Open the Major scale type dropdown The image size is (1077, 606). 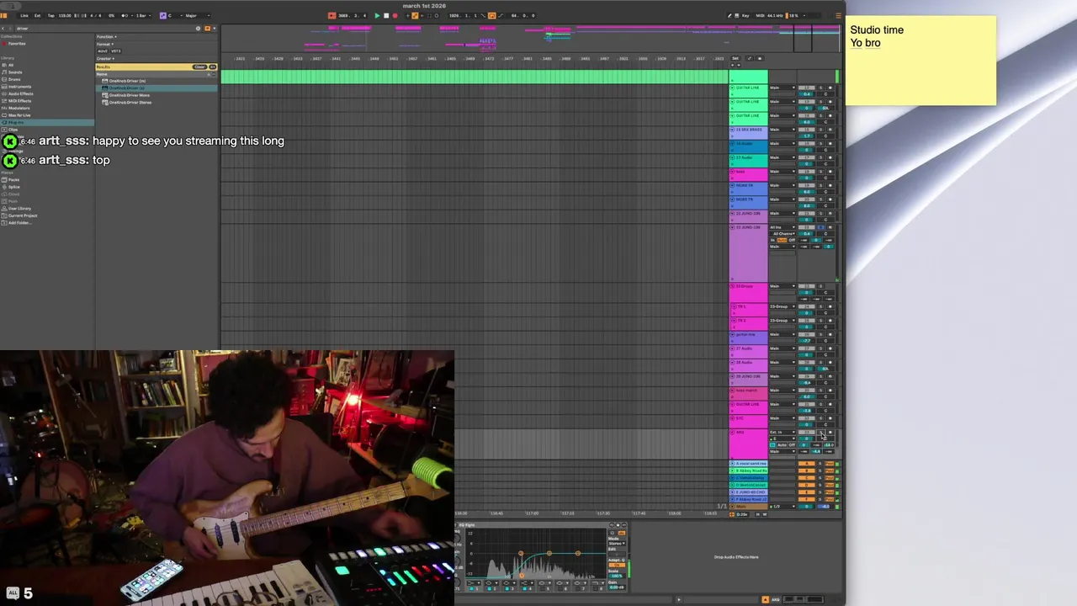[197, 15]
